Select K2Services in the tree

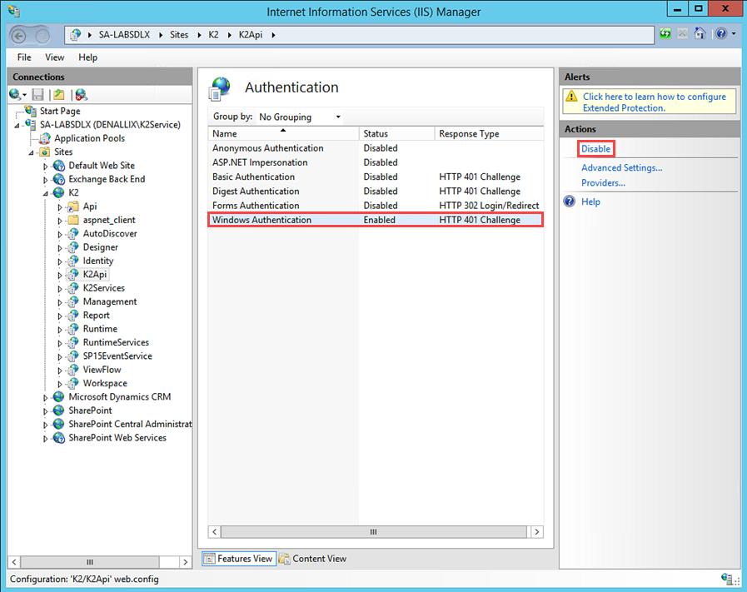click(104, 288)
